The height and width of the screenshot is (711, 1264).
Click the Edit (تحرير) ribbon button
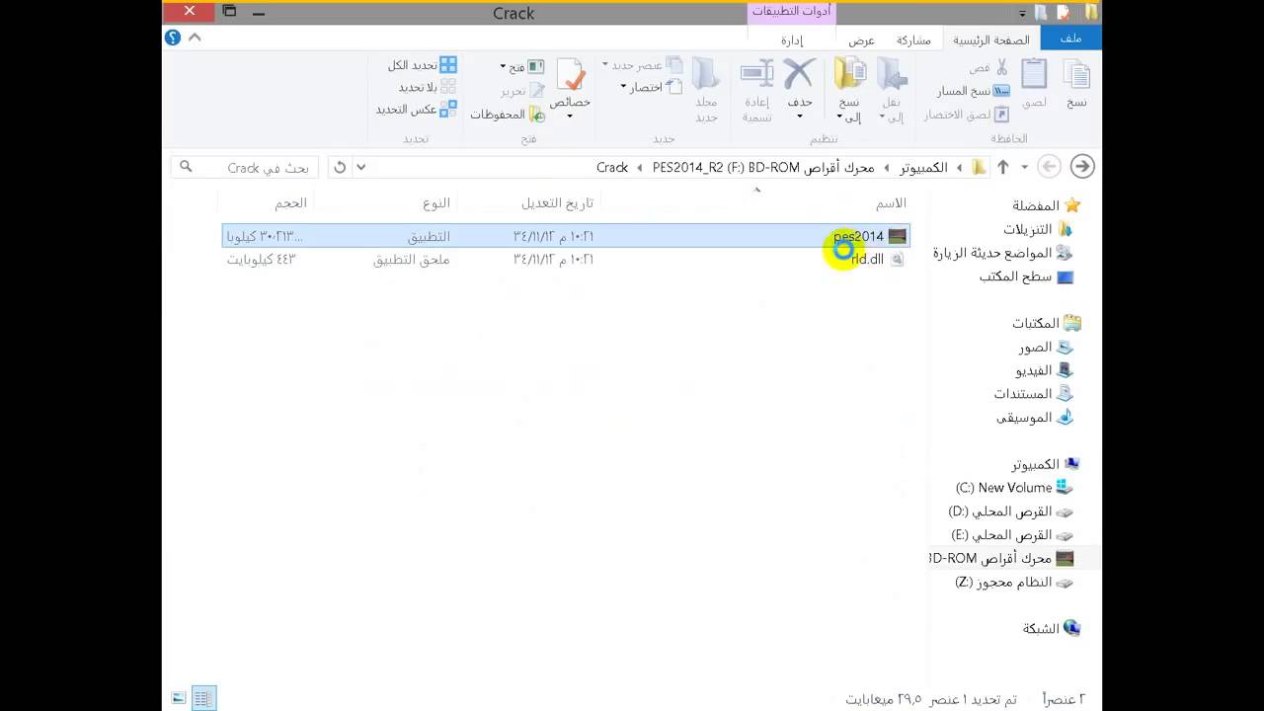point(522,91)
